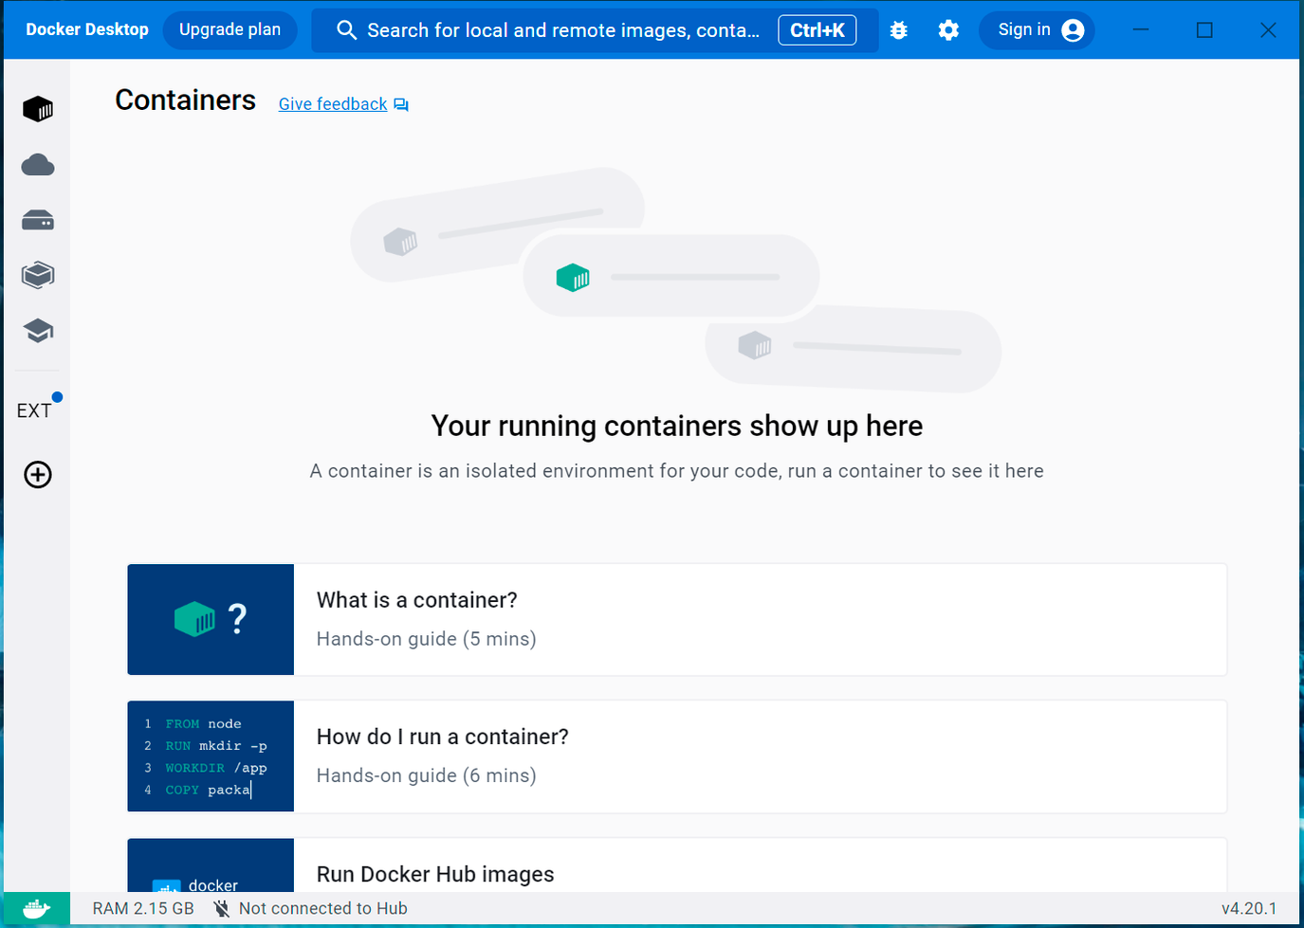Minimize the Docker Desktop window

pyautogui.click(x=1141, y=30)
